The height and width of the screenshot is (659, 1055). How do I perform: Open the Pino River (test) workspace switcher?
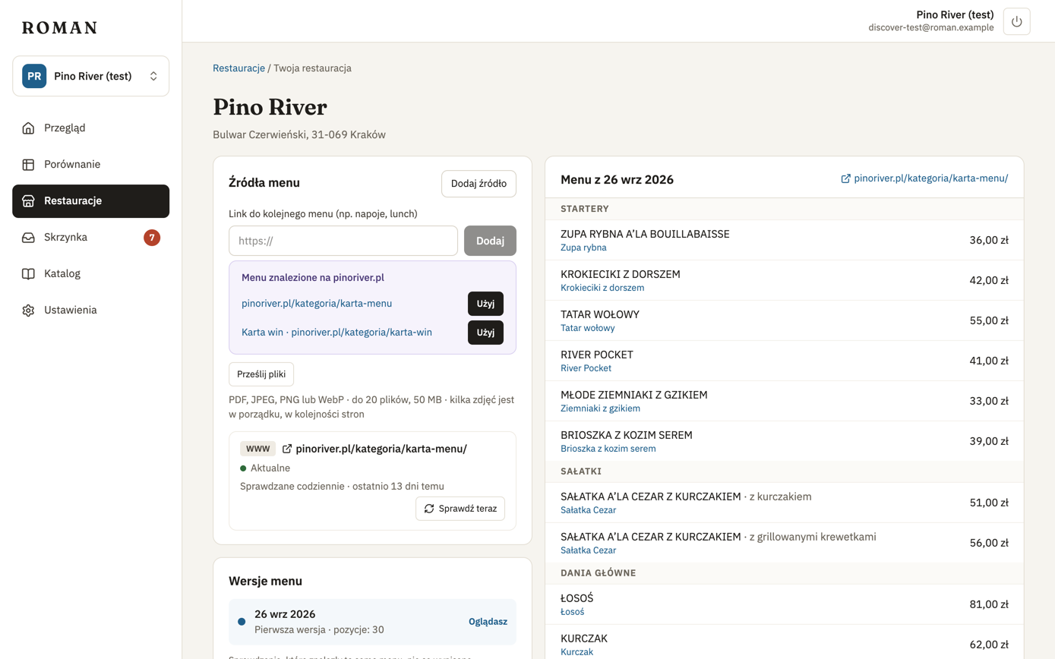[x=90, y=76]
